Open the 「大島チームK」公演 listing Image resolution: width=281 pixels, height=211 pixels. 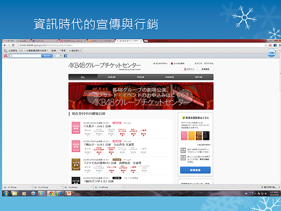coord(97,126)
